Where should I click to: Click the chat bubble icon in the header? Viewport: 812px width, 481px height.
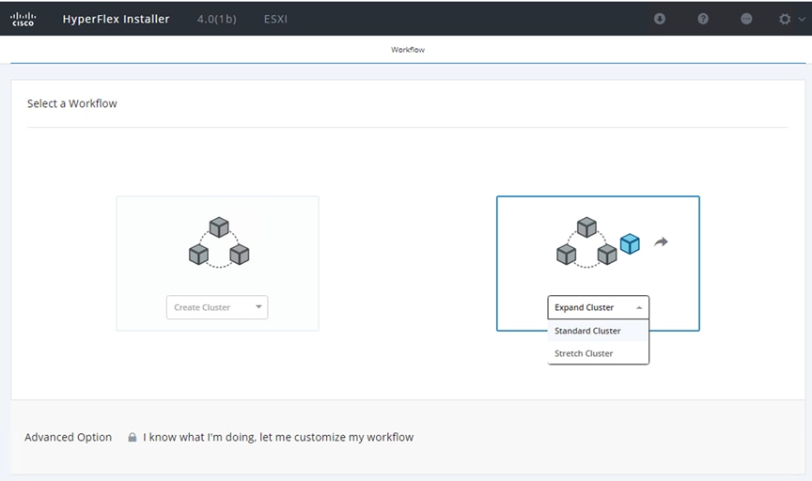click(x=746, y=19)
